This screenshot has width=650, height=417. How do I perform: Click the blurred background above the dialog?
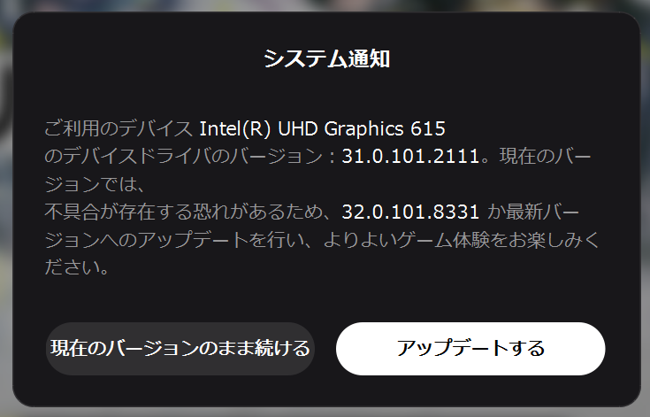325,5
